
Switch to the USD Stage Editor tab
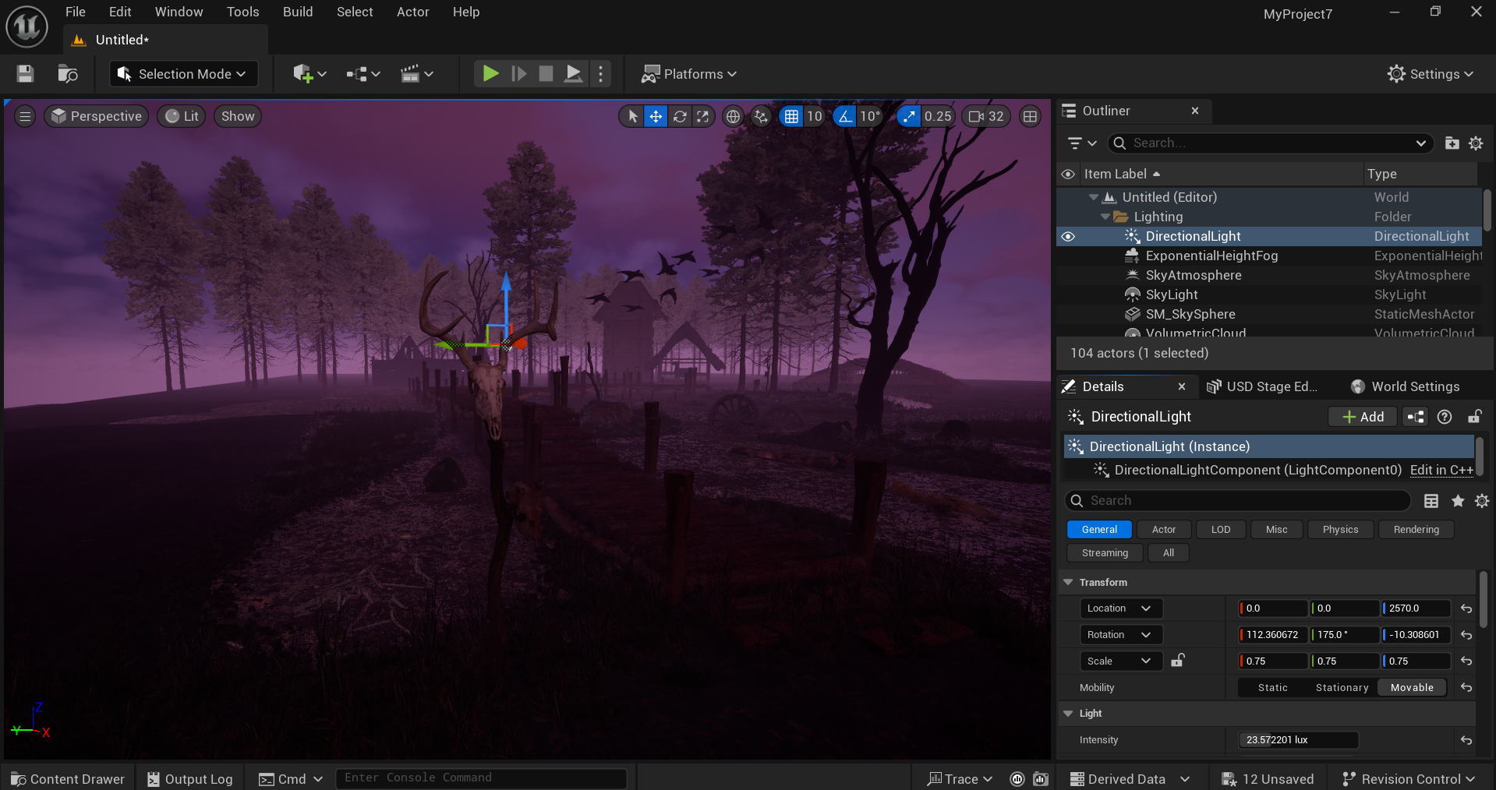(x=1262, y=386)
